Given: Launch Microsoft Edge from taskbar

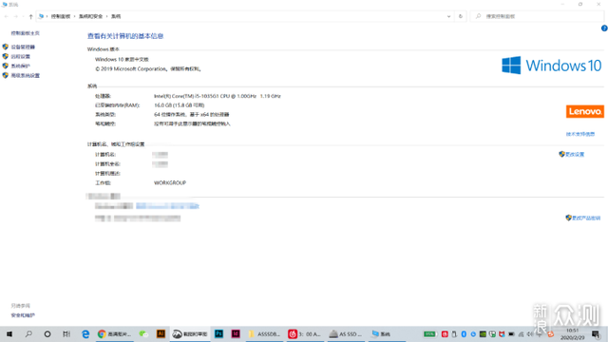Looking at the screenshot, I should [x=85, y=333].
